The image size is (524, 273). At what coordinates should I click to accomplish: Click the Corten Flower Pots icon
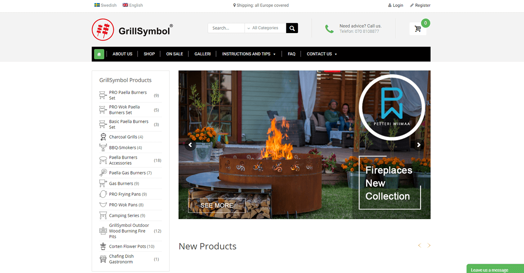[103, 246]
